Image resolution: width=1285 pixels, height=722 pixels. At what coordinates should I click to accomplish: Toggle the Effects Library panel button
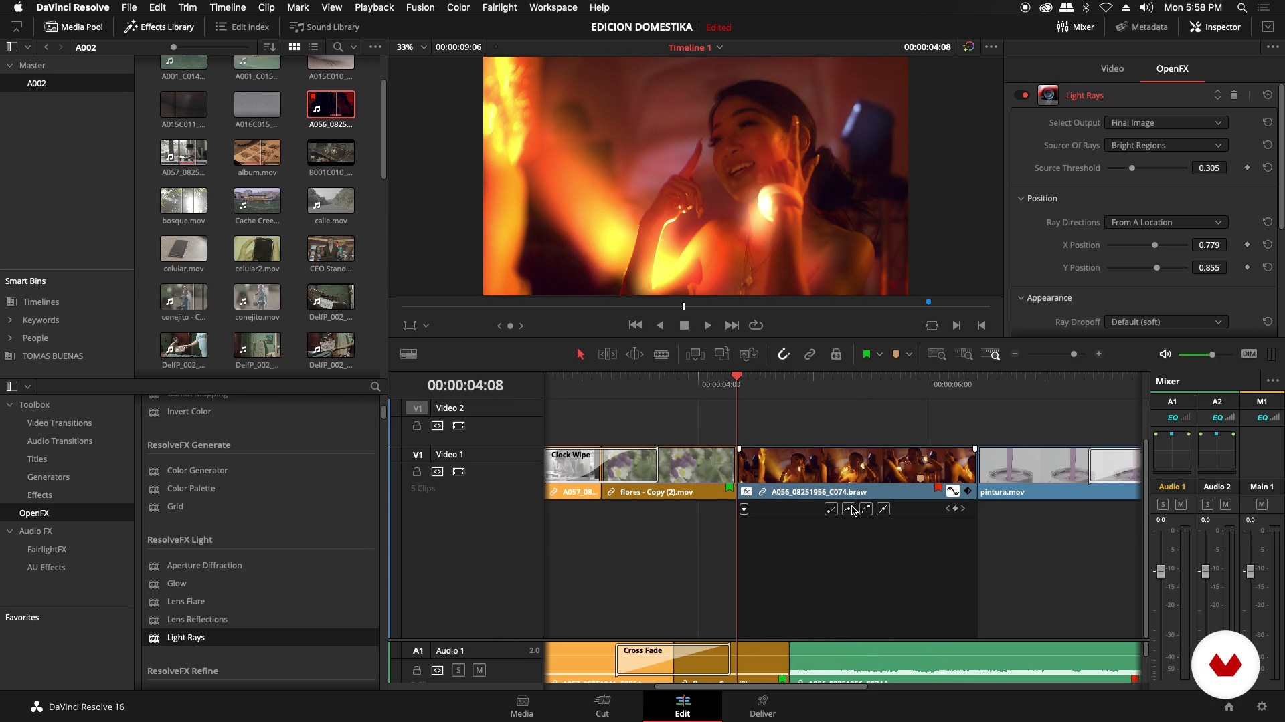click(159, 27)
